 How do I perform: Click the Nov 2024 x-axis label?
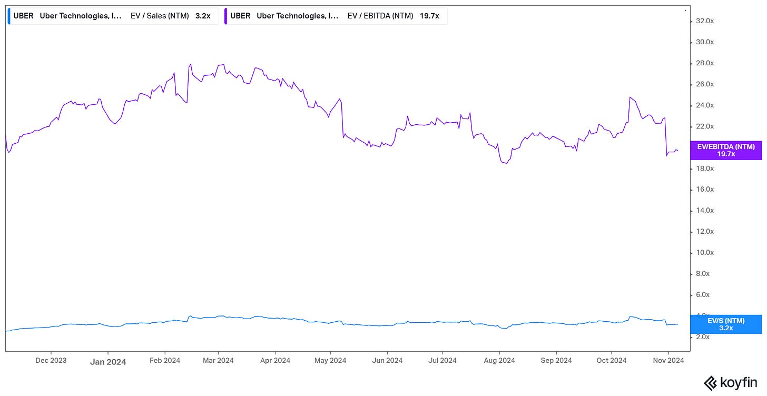pos(668,361)
